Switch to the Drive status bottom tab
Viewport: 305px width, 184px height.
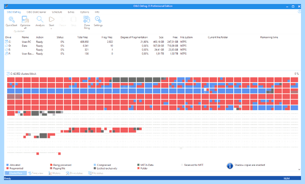[75, 173]
